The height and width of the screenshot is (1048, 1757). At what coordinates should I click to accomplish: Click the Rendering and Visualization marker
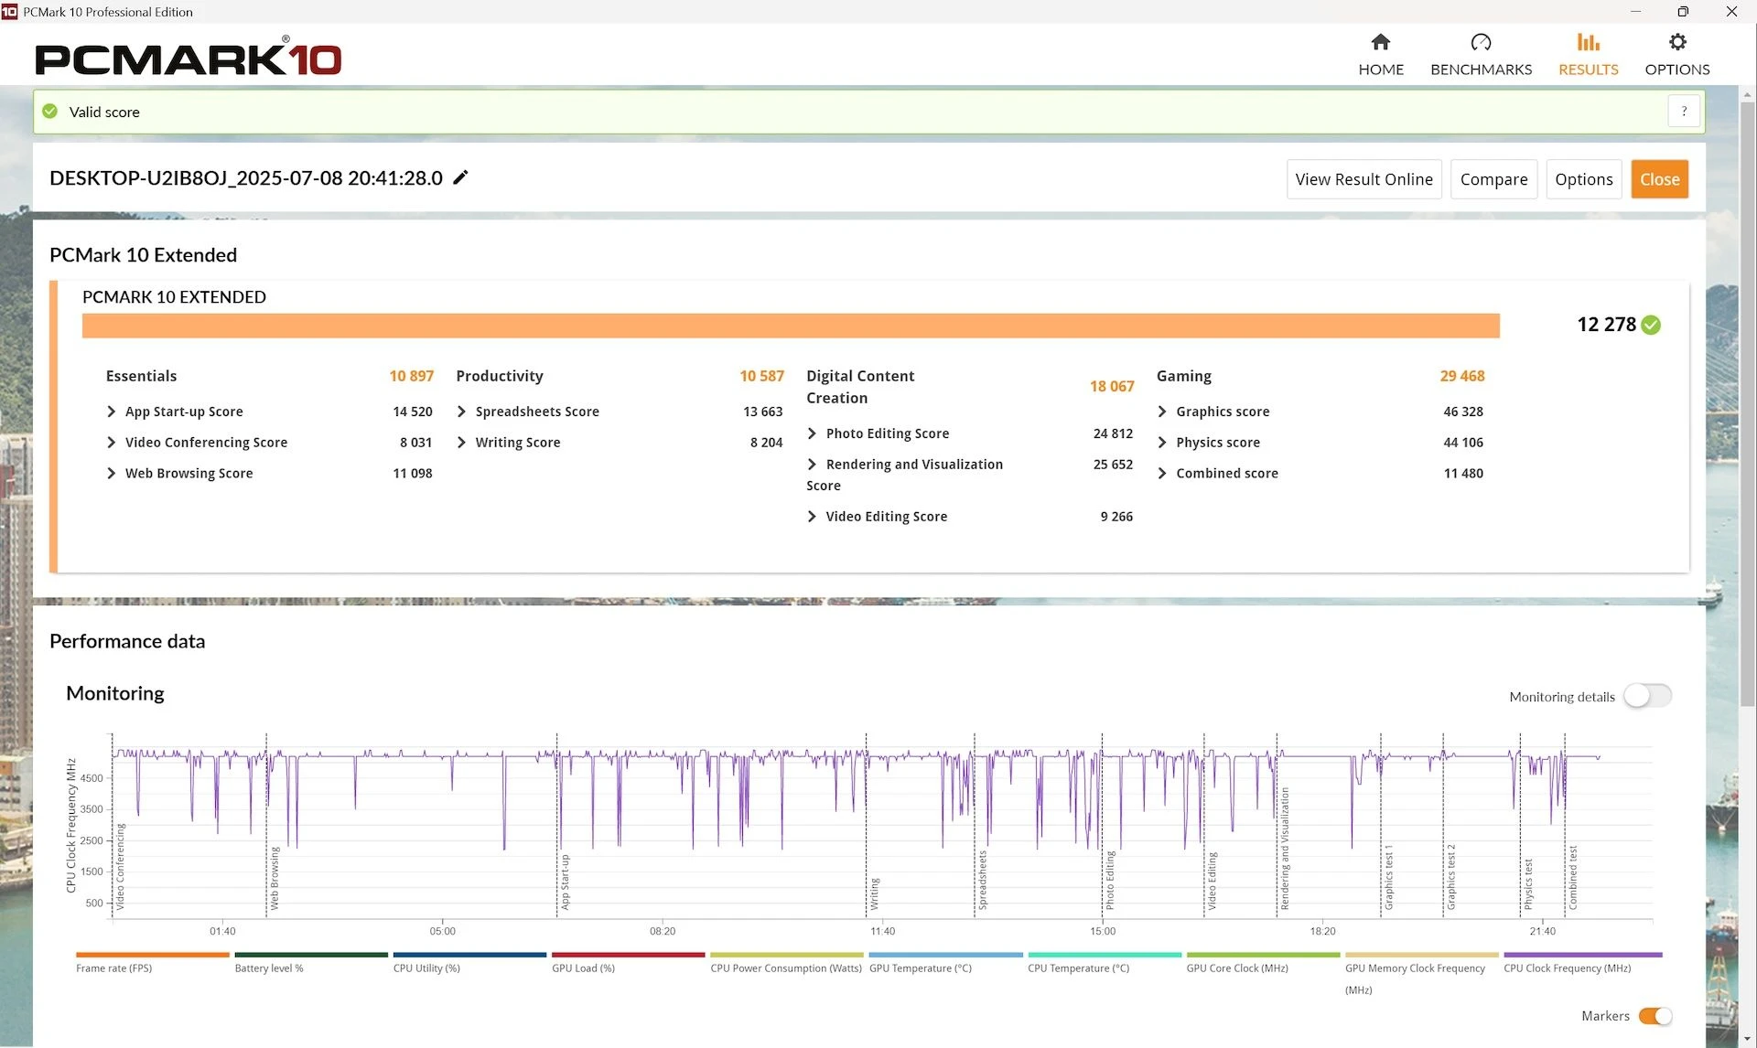1284,849
